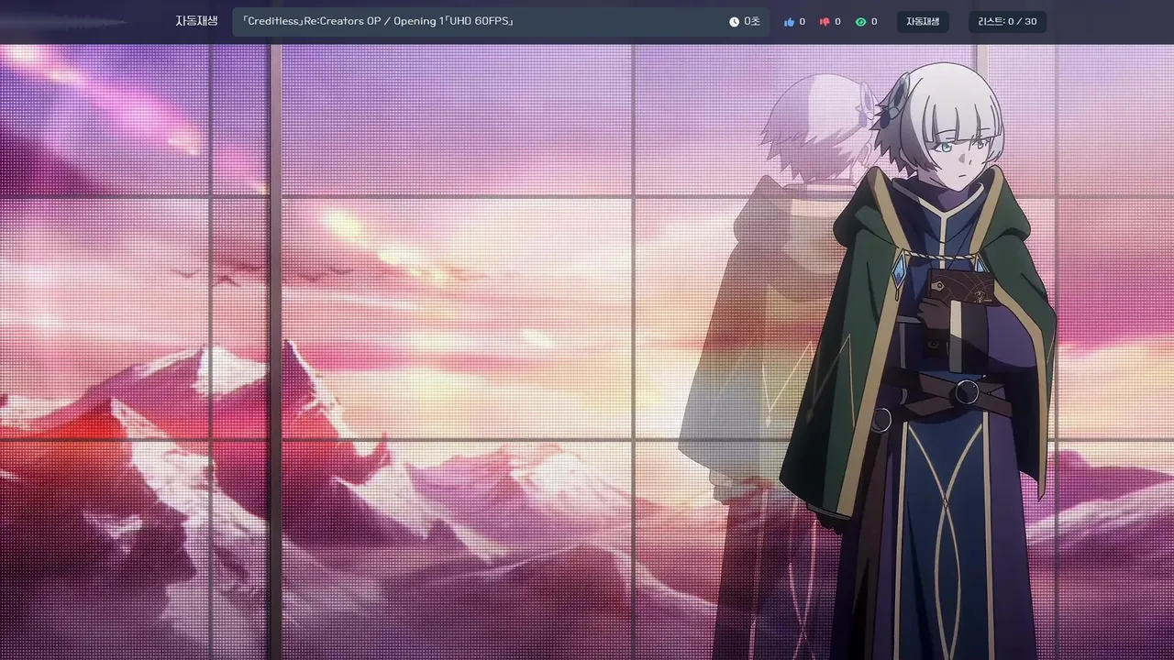Click the thumbs-up like icon
Image resolution: width=1174 pixels, height=660 pixels.
[x=789, y=22]
